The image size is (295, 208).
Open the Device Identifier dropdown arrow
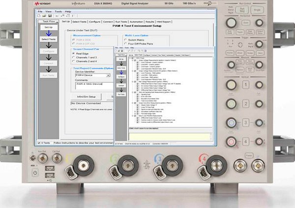[x=108, y=75]
